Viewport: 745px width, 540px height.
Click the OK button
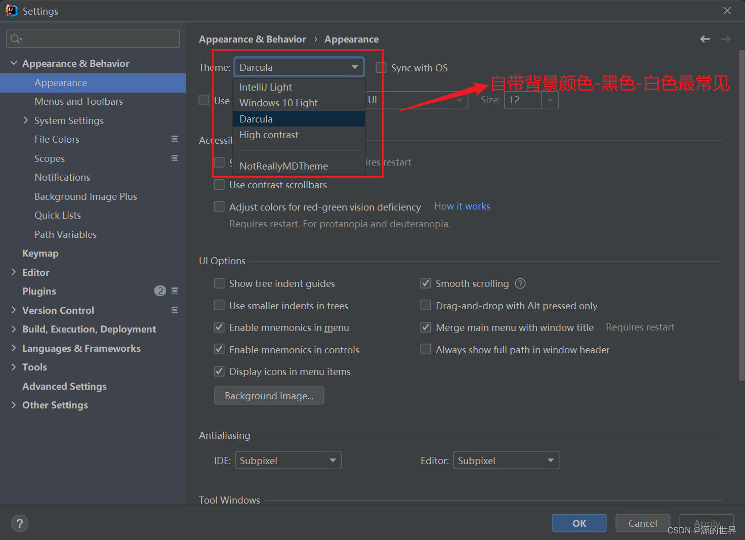(579, 523)
